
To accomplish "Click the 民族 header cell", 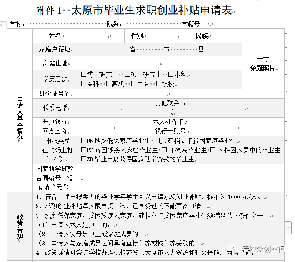I will (x=202, y=36).
